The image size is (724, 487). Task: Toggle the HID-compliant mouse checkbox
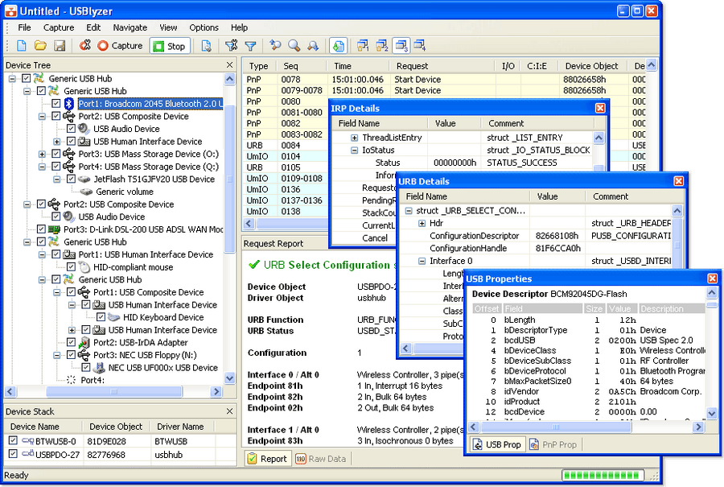click(x=71, y=267)
